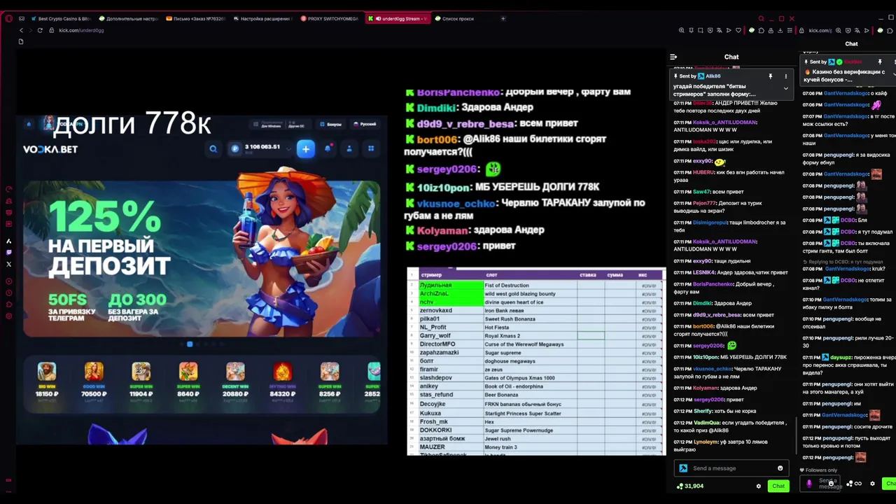Open winner thumbnail with 70500 ₽
Screen dimensions: 896x504
pos(94,380)
